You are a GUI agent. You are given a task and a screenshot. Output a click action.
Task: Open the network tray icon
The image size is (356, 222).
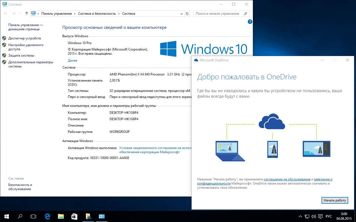[307, 216]
